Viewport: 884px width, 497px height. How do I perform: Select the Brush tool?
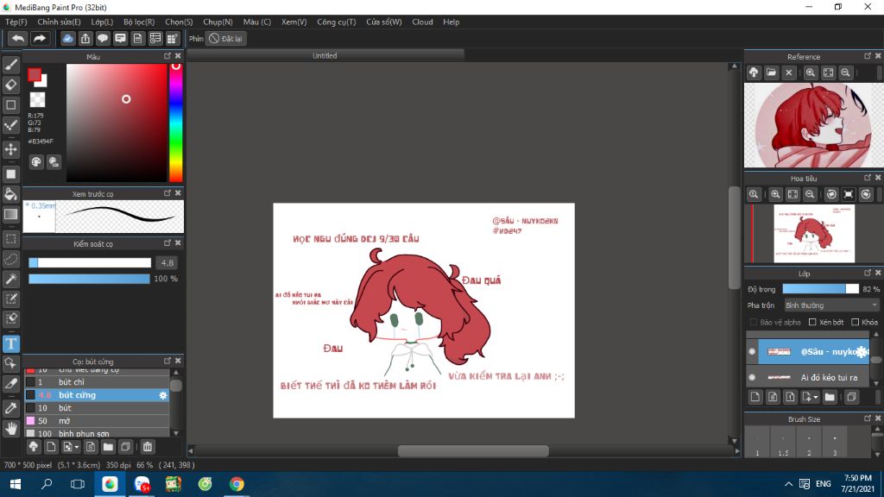coord(10,65)
